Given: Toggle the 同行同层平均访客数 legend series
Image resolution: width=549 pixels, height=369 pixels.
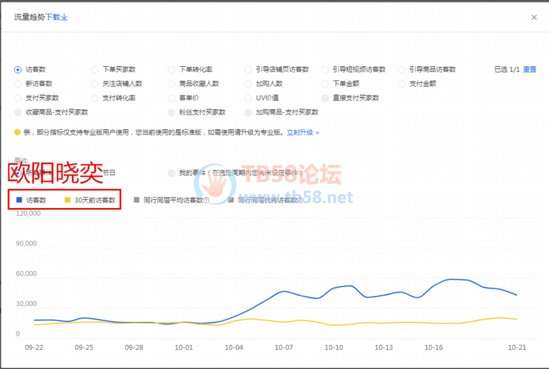Looking at the screenshot, I should 169,200.
